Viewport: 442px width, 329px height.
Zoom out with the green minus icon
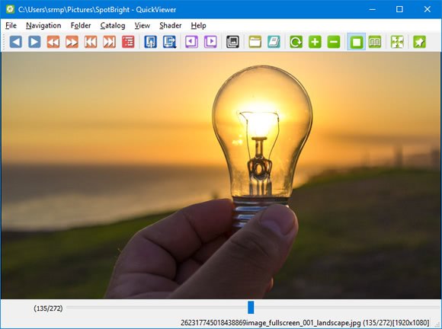point(334,42)
